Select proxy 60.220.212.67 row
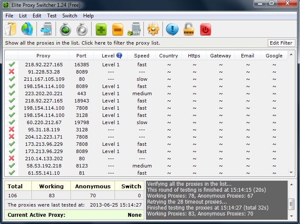This screenshot has height=224, width=300. pos(146,122)
